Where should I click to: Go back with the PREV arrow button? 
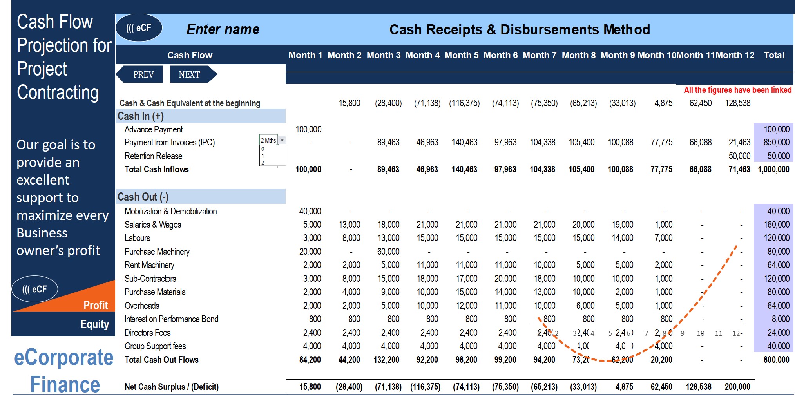140,74
